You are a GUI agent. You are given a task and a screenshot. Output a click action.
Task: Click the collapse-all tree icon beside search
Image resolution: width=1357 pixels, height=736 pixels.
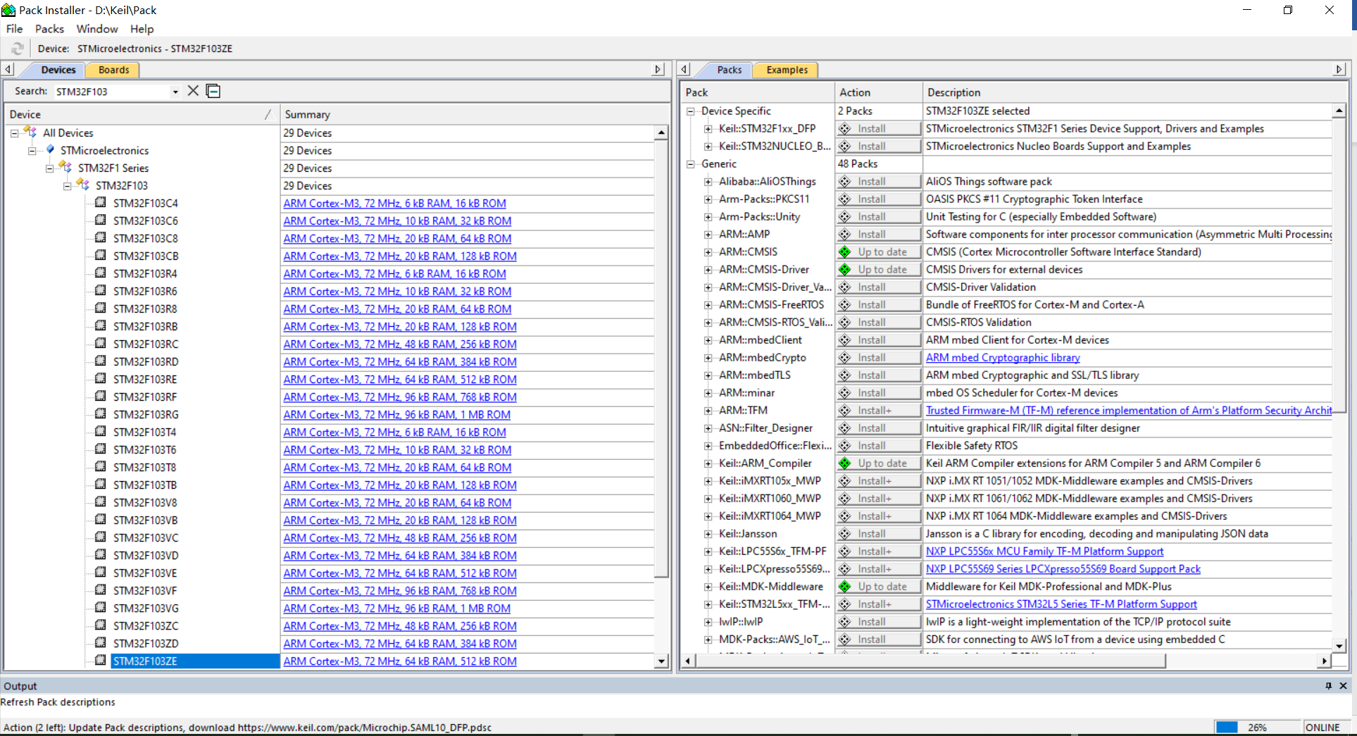click(x=213, y=91)
